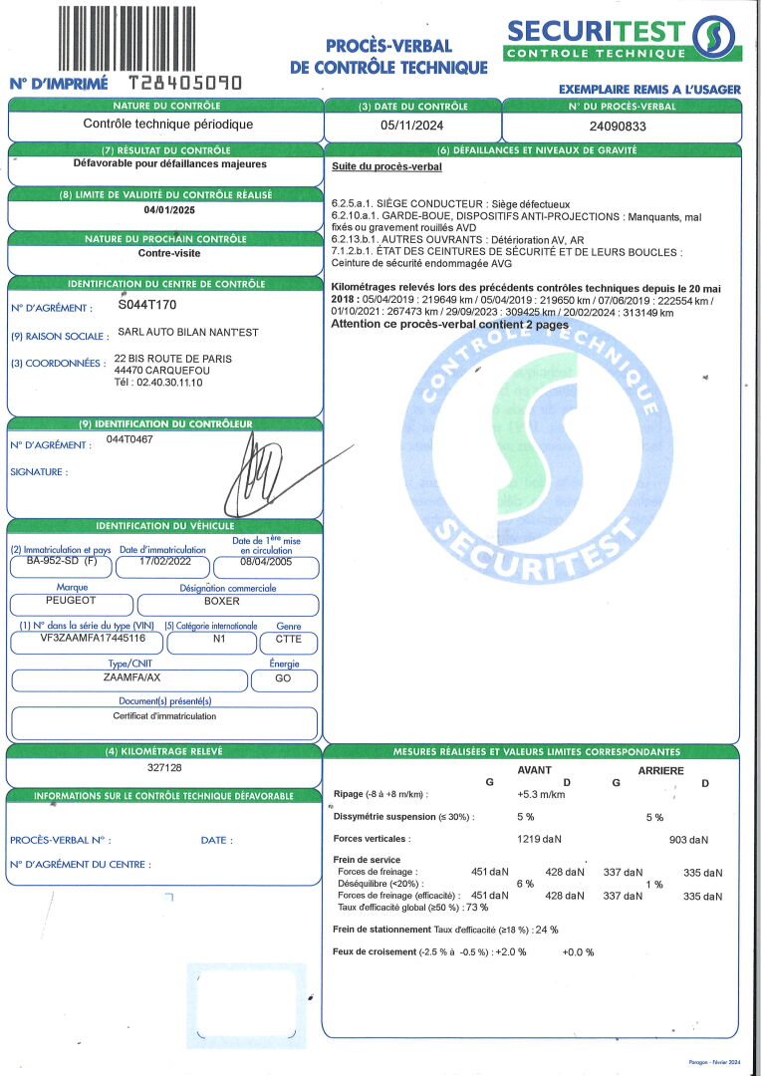Click "Frein de service" section label
Viewport: 761px width, 1076px height.
click(368, 860)
